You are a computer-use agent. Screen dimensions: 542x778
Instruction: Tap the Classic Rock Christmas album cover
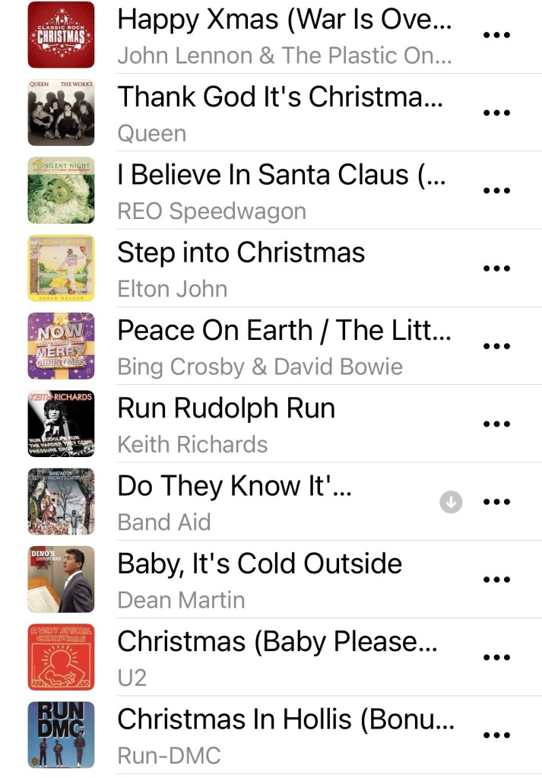[x=61, y=35]
